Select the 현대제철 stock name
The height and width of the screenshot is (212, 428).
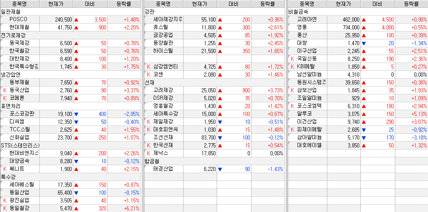point(19,27)
